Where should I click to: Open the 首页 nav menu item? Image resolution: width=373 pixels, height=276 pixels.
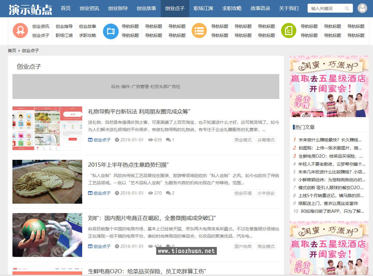66,8
